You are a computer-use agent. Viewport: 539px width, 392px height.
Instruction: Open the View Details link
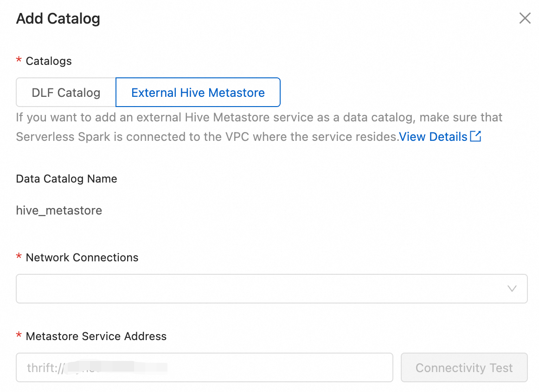tap(433, 137)
